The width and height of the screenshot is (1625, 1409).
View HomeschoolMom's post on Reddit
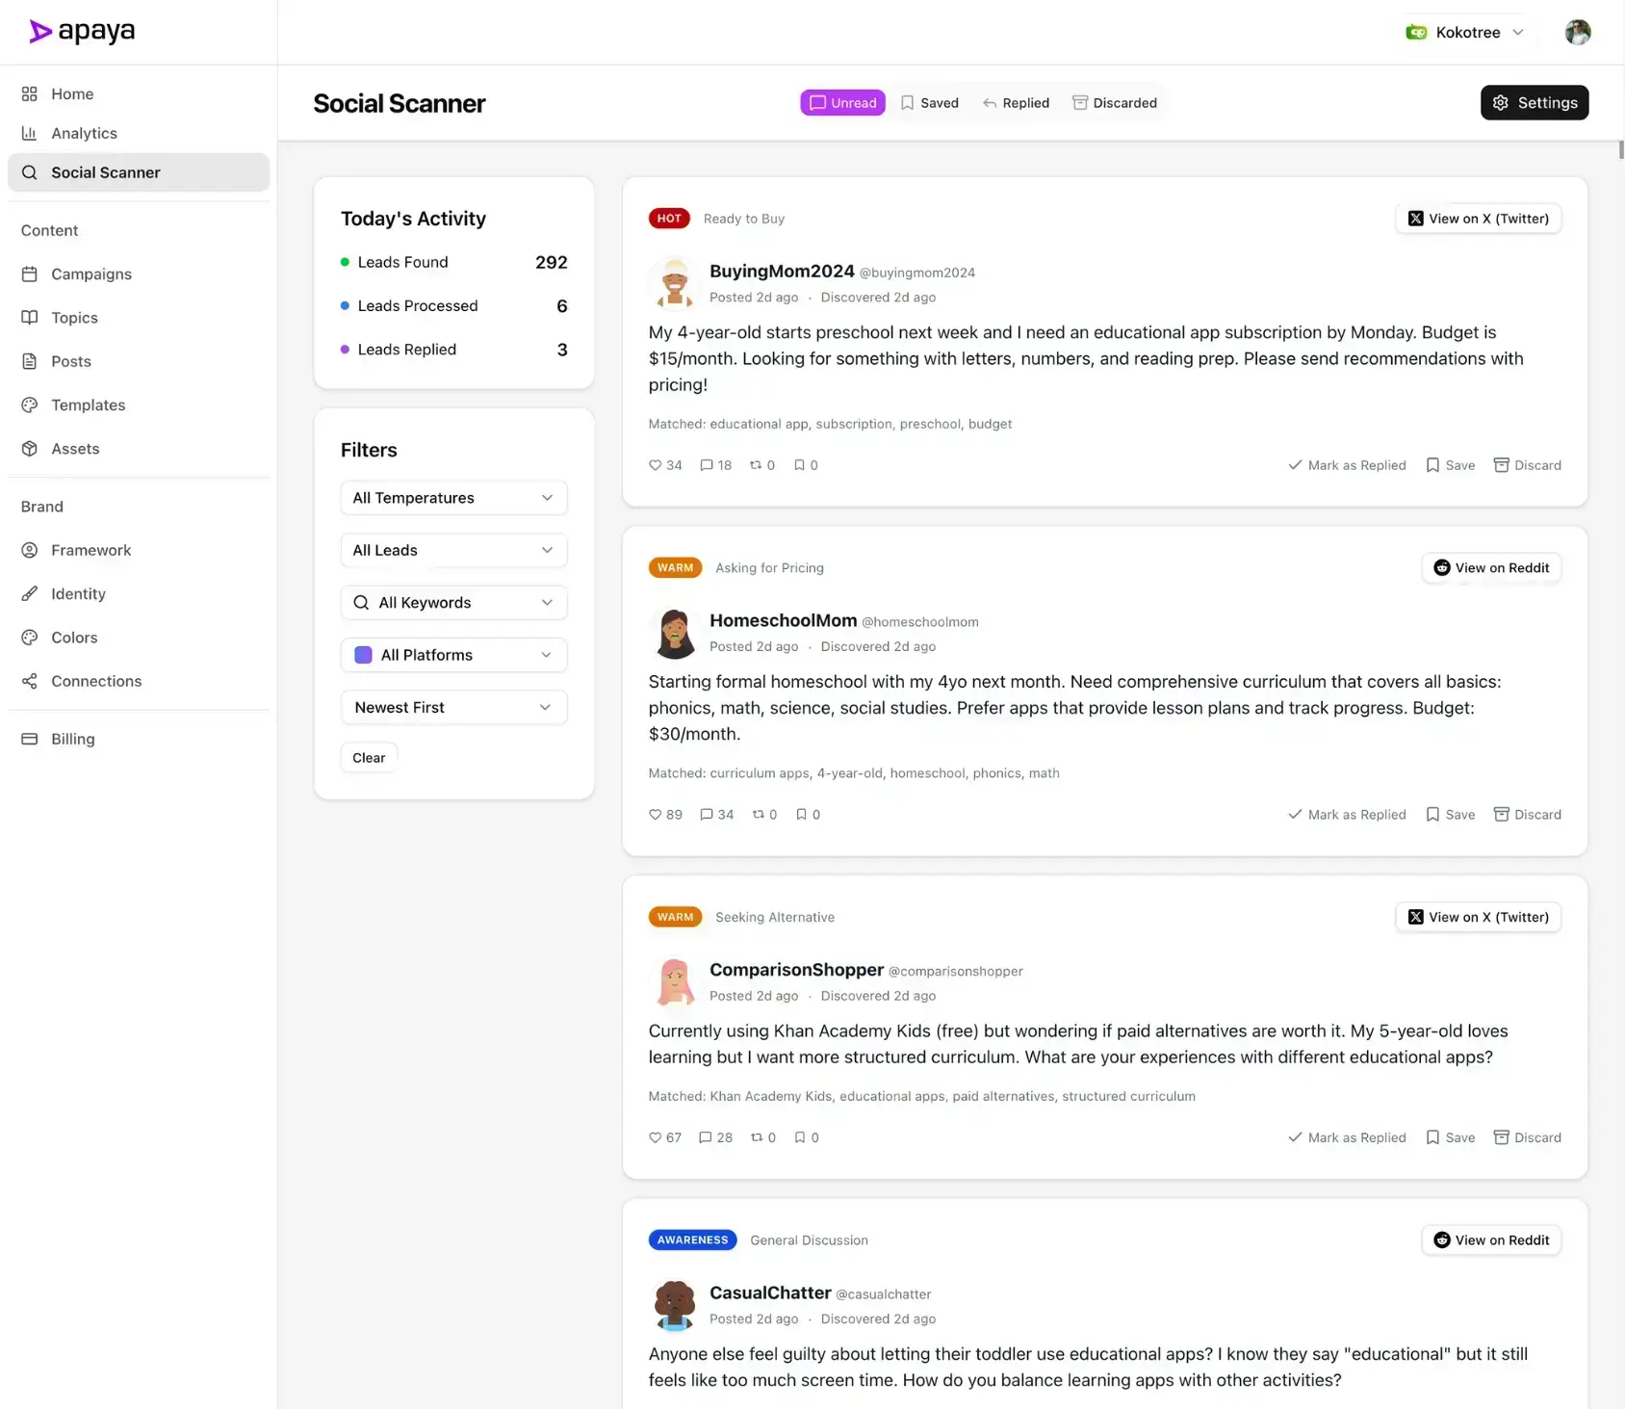click(x=1490, y=567)
